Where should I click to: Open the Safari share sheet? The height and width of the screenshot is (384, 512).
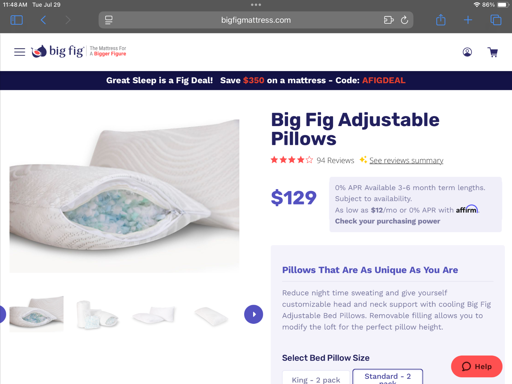click(x=441, y=20)
